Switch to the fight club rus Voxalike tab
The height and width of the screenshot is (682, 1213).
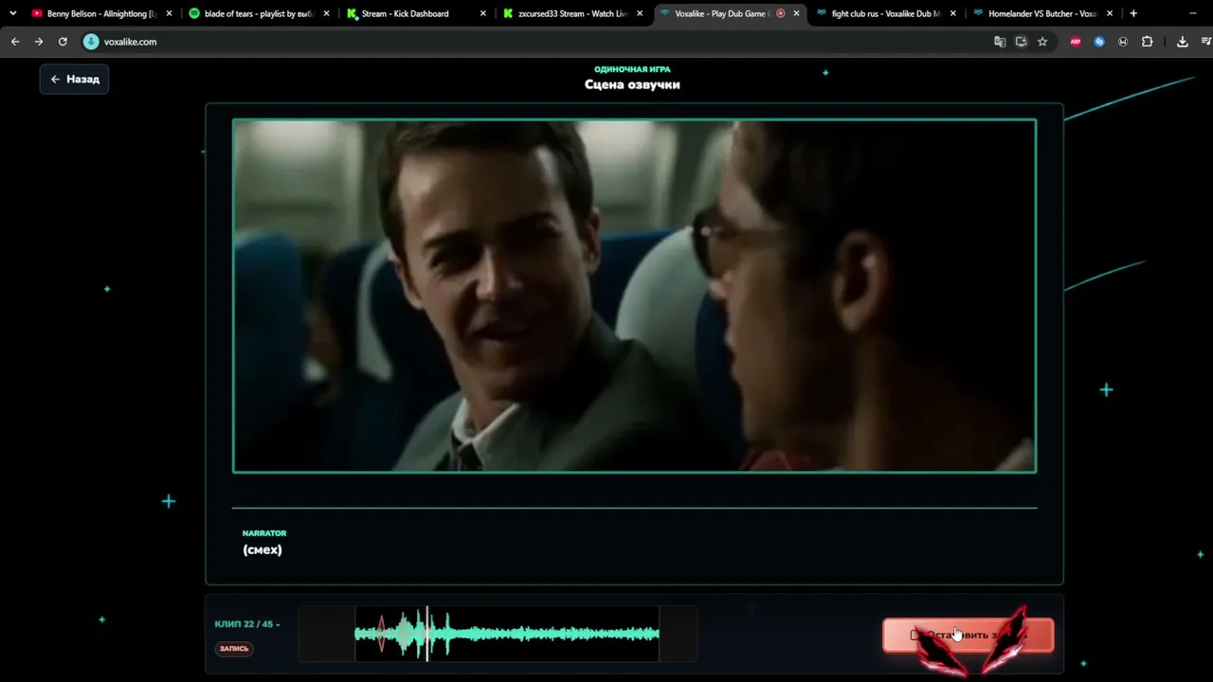coord(885,13)
